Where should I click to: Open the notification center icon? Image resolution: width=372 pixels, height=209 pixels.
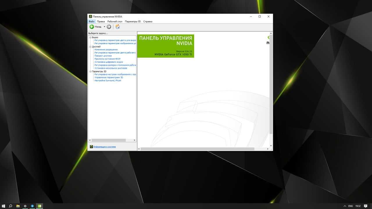tap(366, 206)
